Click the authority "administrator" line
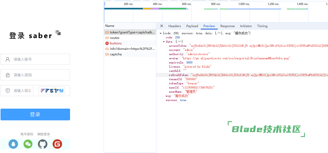 (189, 54)
